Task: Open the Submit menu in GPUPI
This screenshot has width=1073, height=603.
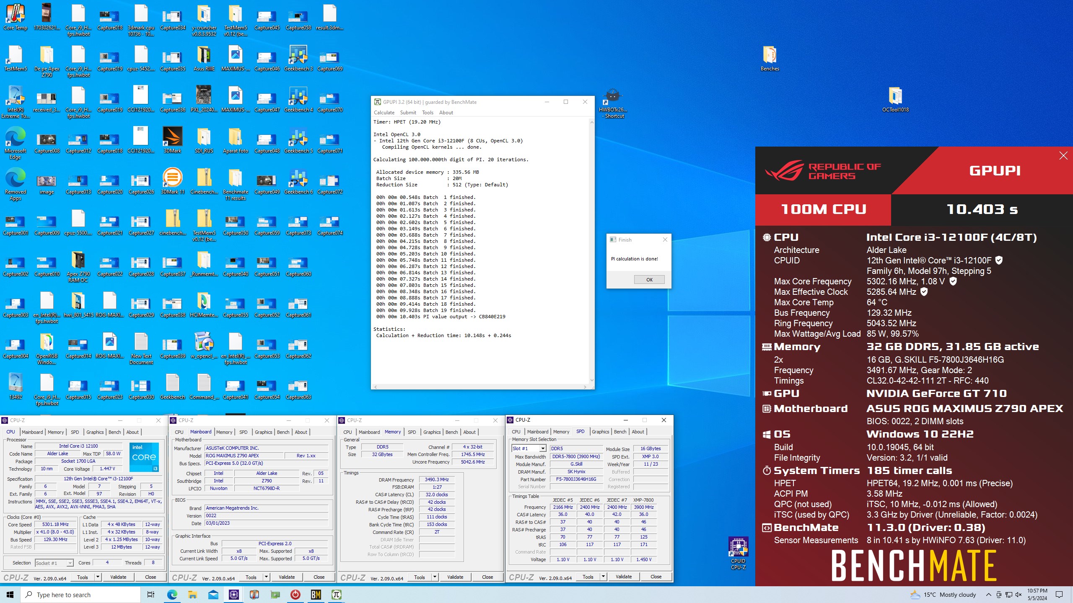Action: (x=408, y=112)
